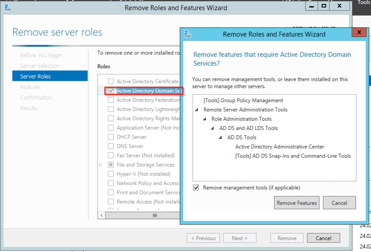Viewport: 371px width, 252px height.
Task: Collapse the AD DS Tools node
Action: (220, 137)
